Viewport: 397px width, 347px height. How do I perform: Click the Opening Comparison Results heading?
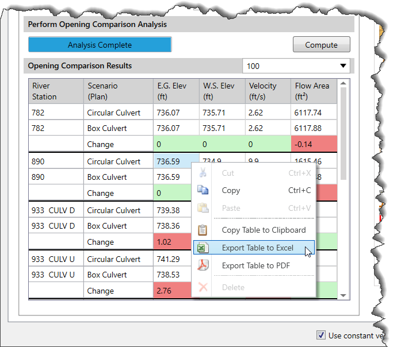coord(80,65)
